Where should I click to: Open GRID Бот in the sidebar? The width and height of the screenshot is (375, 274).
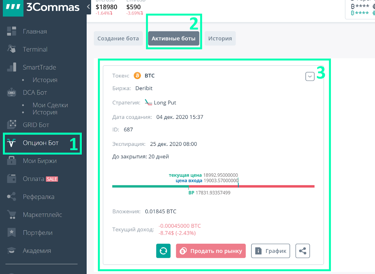point(36,125)
